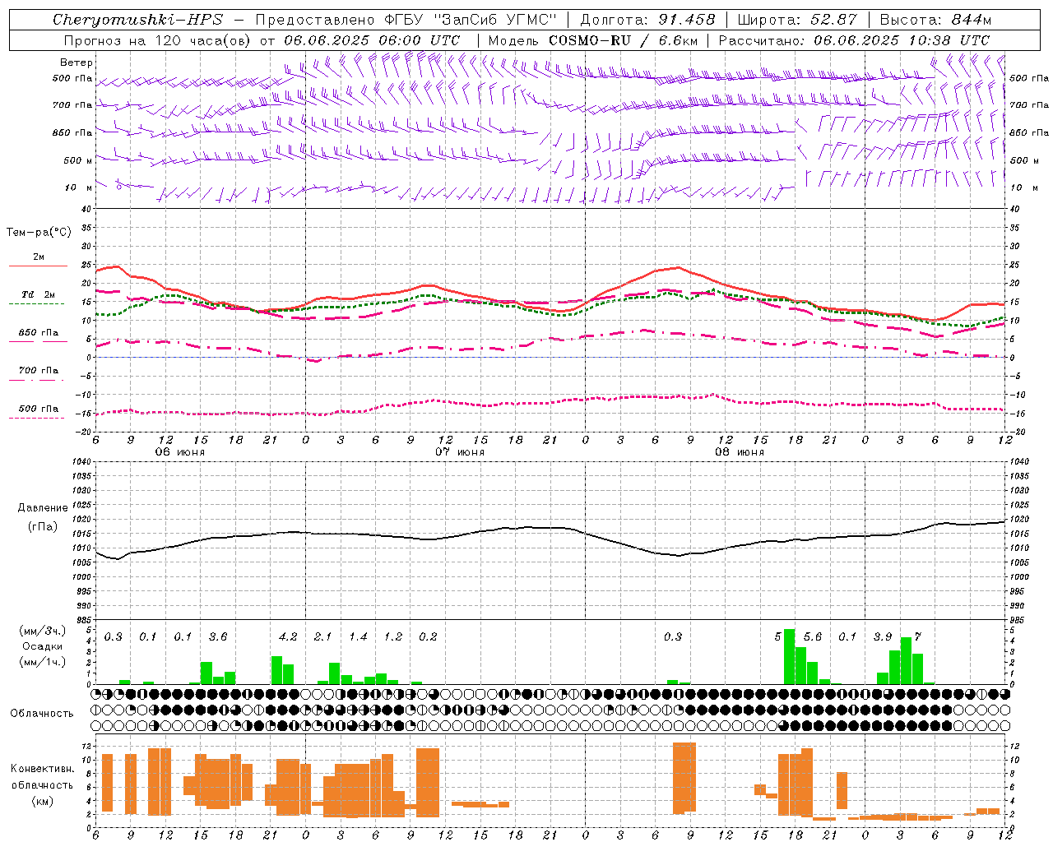
Task: Click the 3.6 precipitation total value
Action: (218, 636)
